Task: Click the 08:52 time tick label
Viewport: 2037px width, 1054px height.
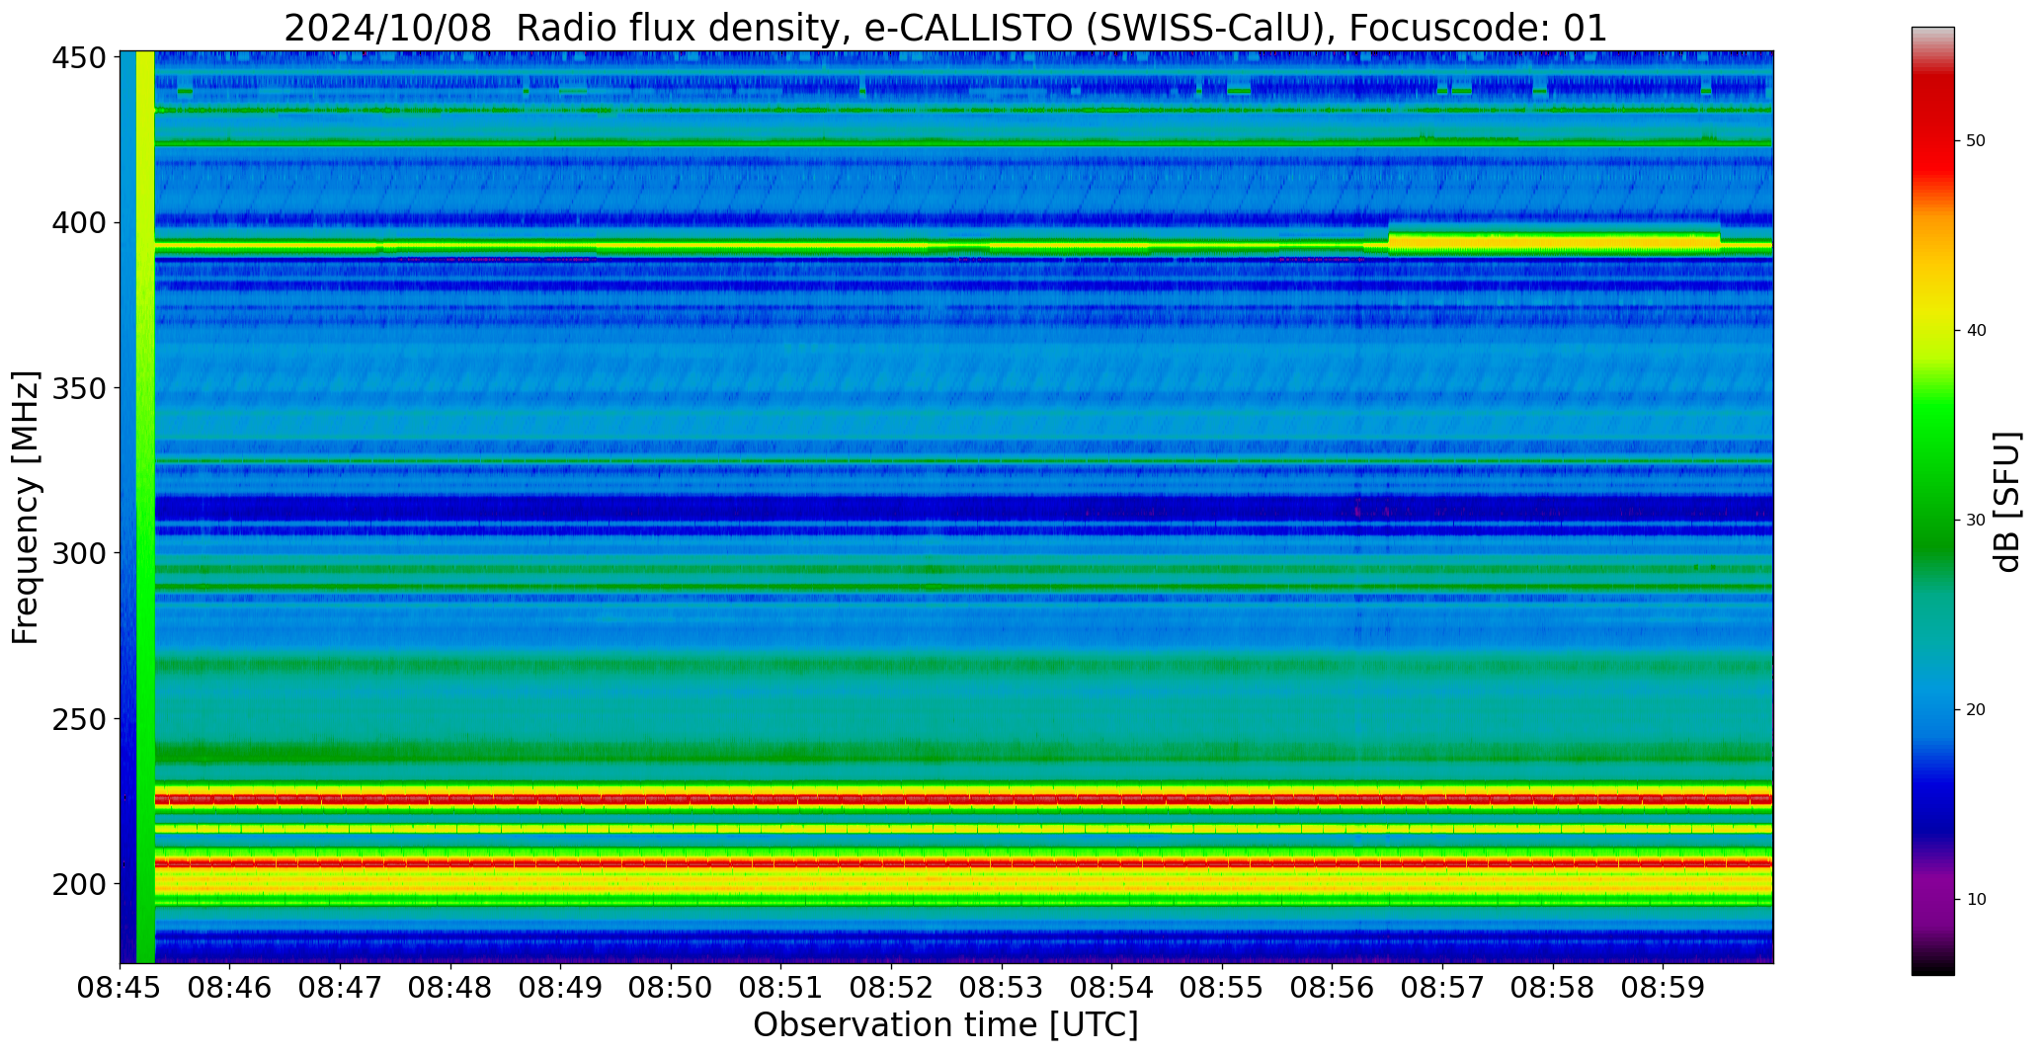Action: pos(892,988)
